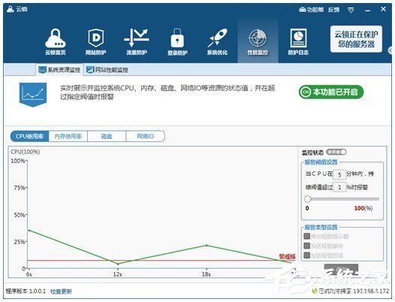Switch to 系统资源监控 tab
The width and height of the screenshot is (395, 302).
tap(60, 70)
